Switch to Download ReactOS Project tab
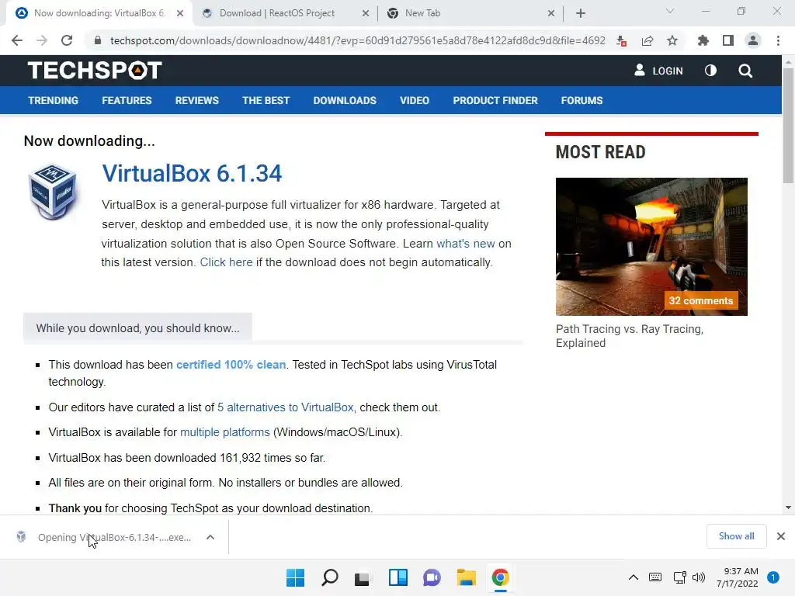Image resolution: width=795 pixels, height=596 pixels. (277, 13)
